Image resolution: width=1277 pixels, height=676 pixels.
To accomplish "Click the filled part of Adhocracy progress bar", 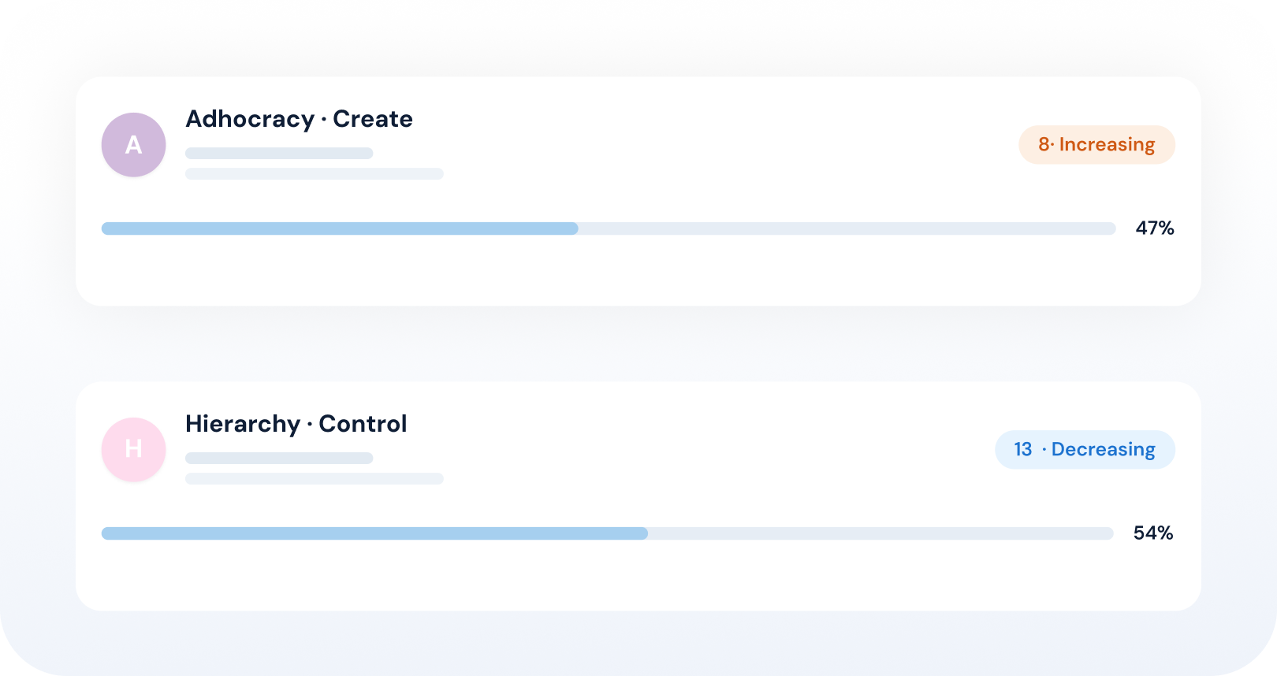I will tap(340, 228).
